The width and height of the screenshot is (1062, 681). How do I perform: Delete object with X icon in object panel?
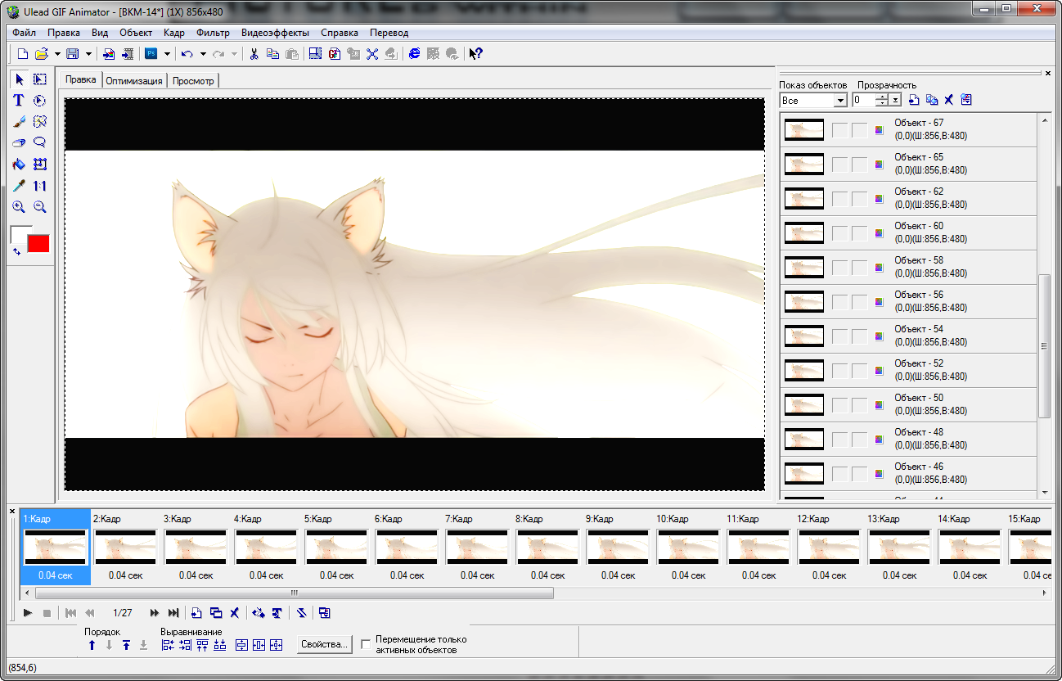pos(949,100)
